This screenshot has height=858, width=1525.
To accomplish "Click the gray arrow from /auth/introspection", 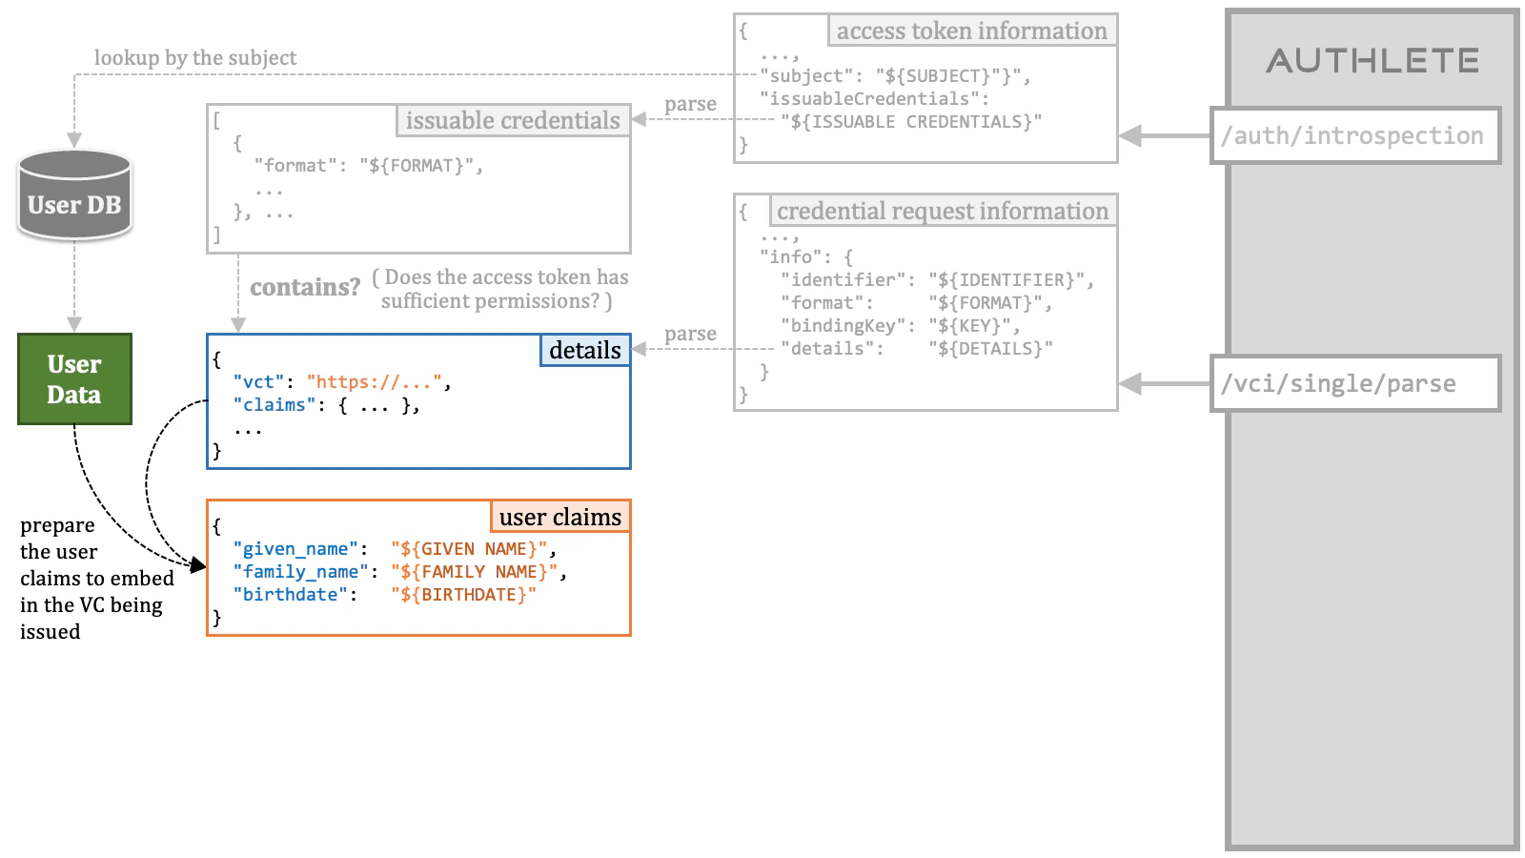I will coord(1163,134).
